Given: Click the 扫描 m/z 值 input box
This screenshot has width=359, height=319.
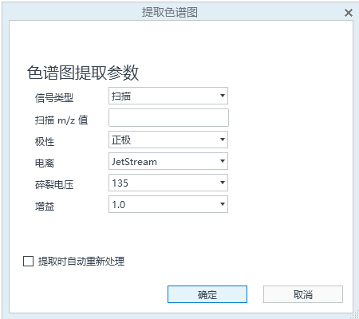Looking at the screenshot, I should [168, 117].
